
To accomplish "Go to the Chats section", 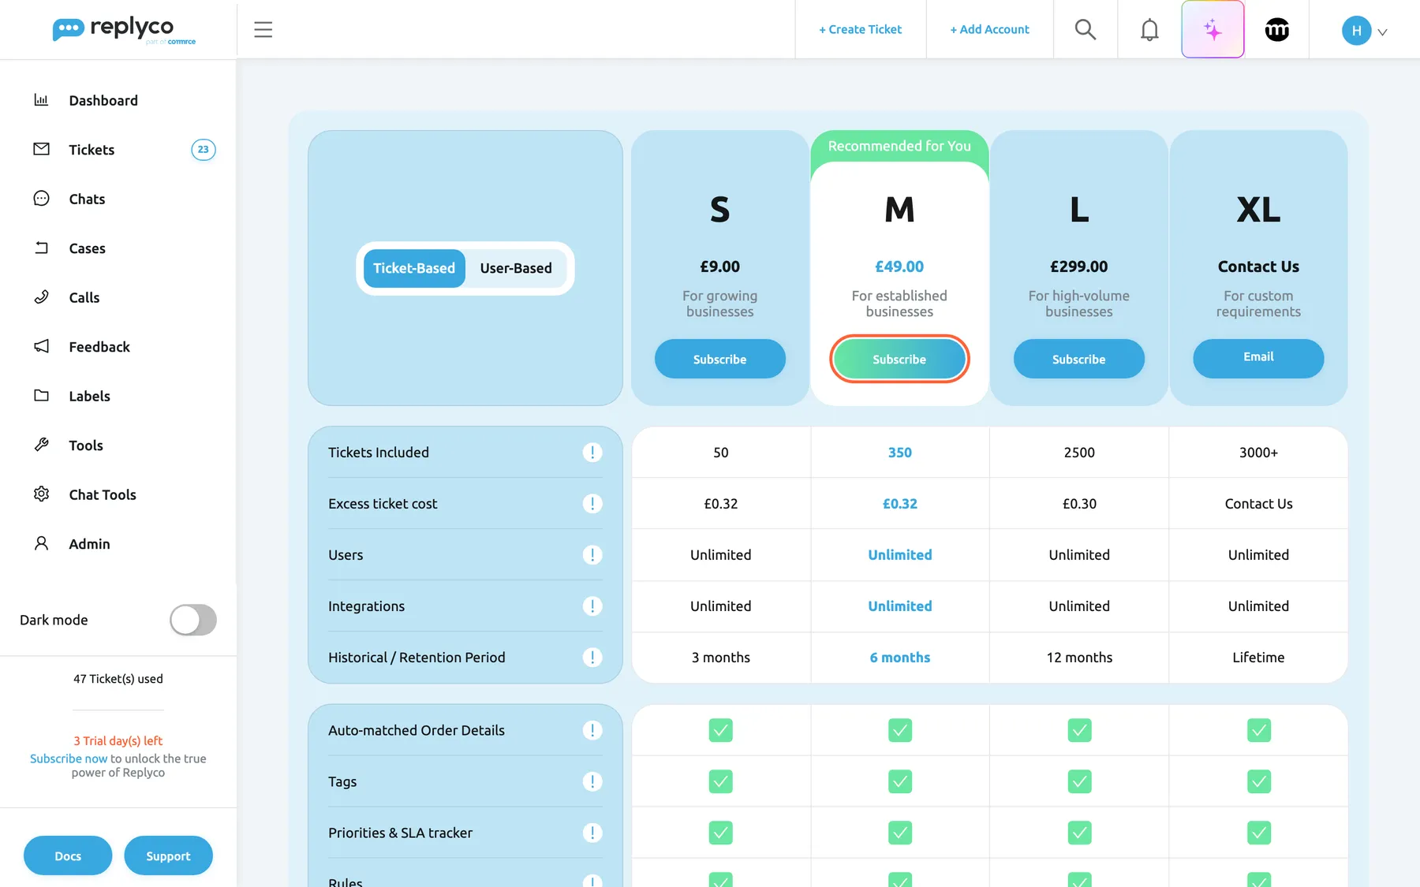I will pyautogui.click(x=87, y=199).
